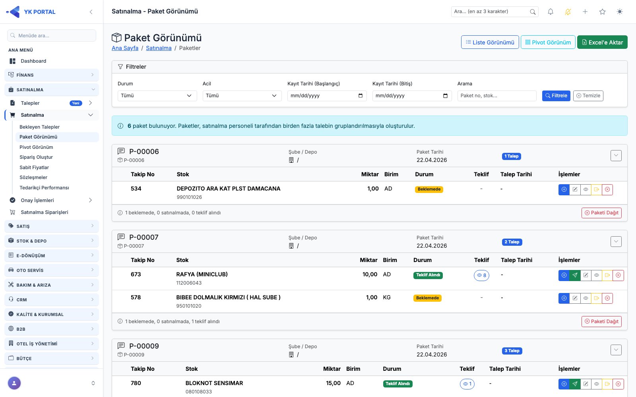Click the edit pencil icon for row 534
Viewport: 636px width, 397px height.
tap(575, 190)
